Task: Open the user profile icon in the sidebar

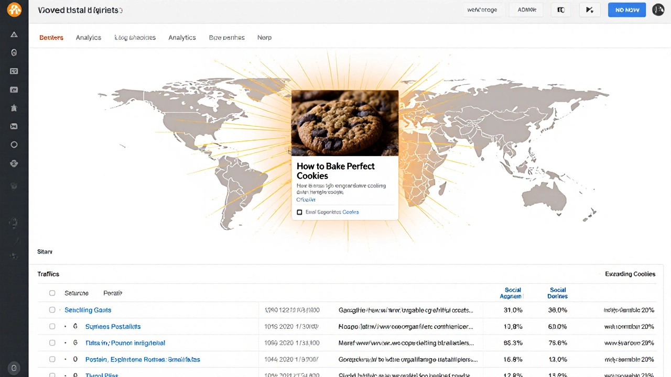Action: coord(14,52)
